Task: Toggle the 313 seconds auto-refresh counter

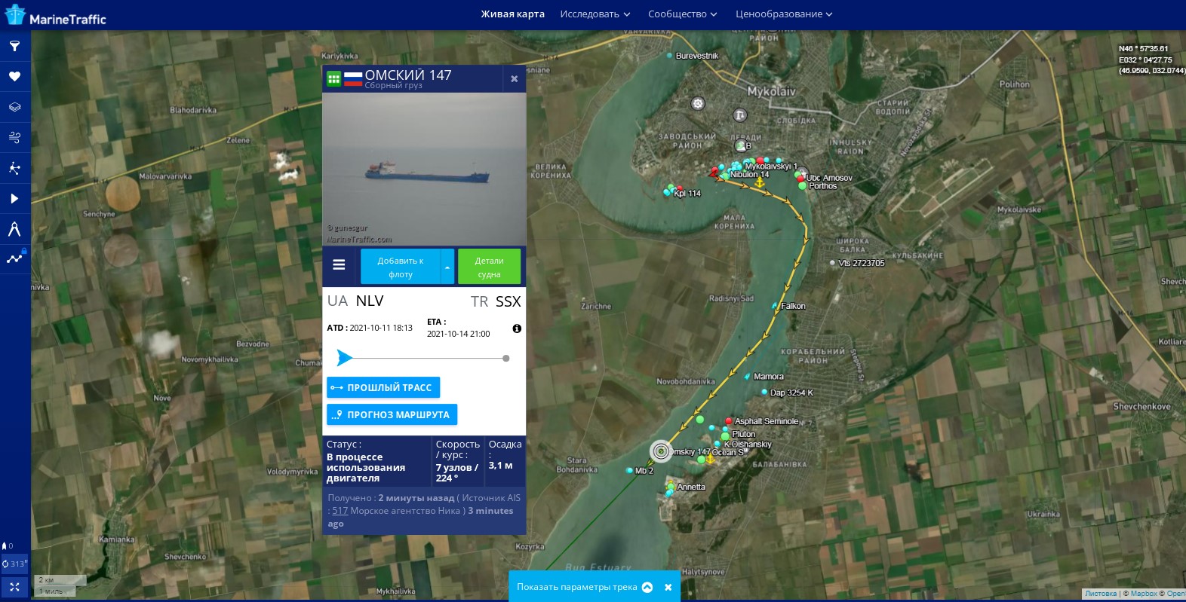Action: (14, 564)
